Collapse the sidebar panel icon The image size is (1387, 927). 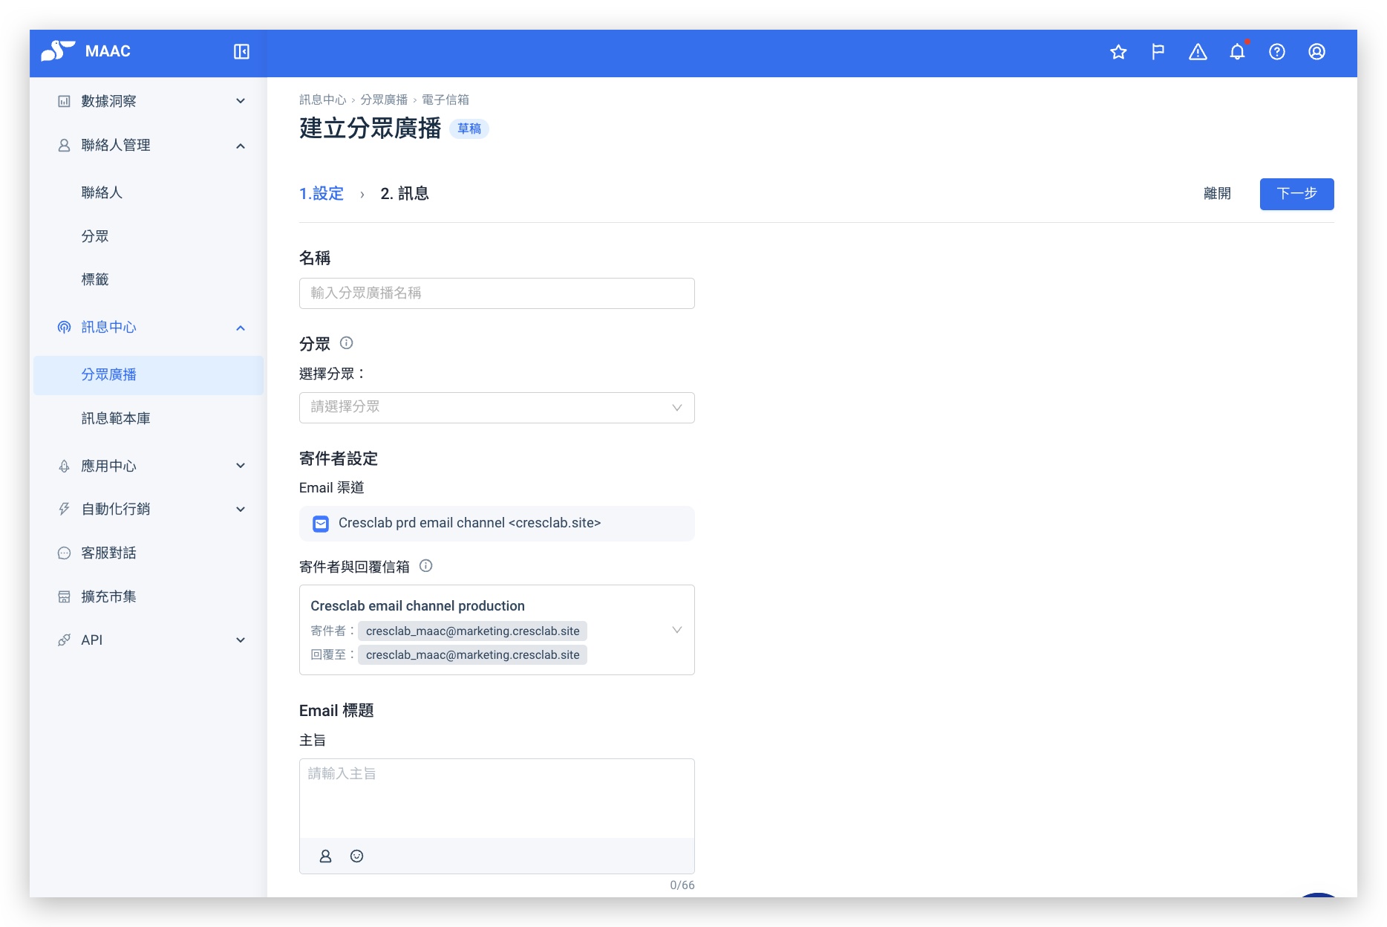241,51
